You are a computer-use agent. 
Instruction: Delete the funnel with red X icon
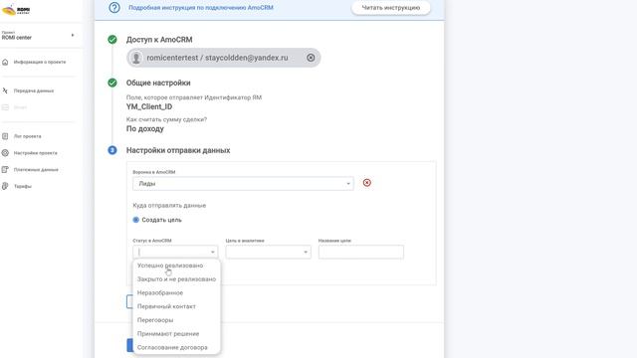367,183
